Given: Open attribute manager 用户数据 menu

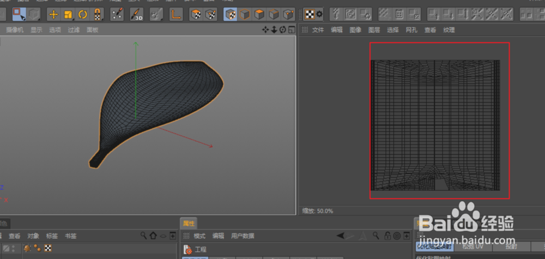Looking at the screenshot, I should pyautogui.click(x=243, y=236).
